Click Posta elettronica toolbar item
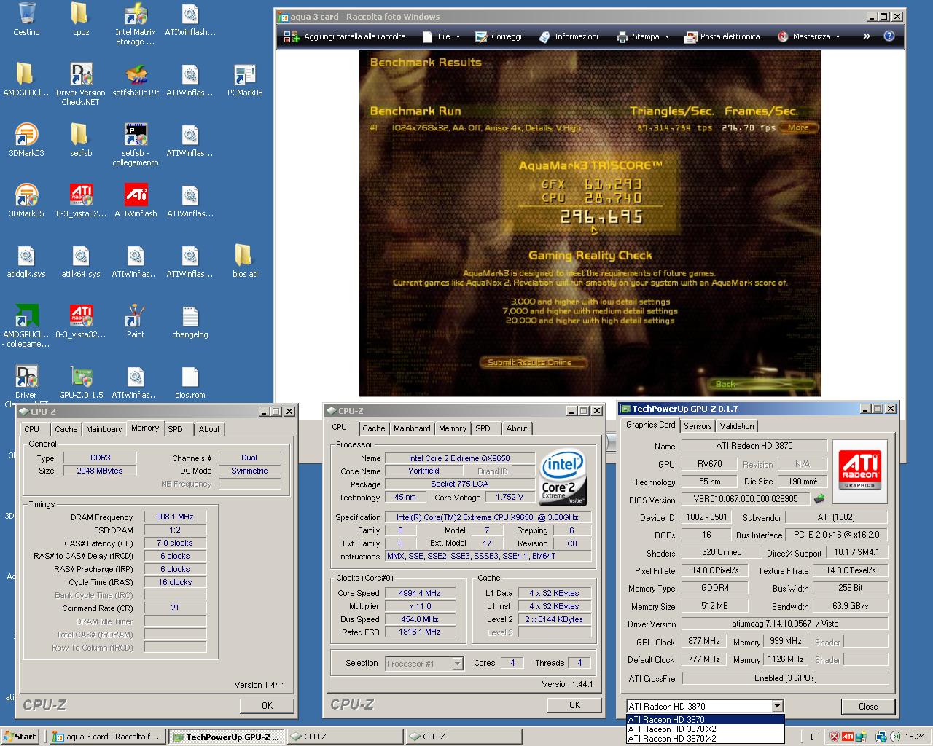 click(722, 36)
